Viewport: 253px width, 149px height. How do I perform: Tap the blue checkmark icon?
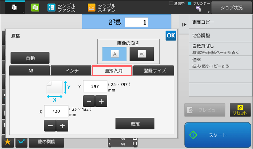click(x=21, y=142)
